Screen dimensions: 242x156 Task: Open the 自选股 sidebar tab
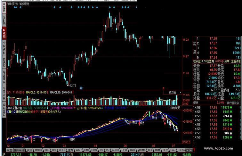pos(4,62)
